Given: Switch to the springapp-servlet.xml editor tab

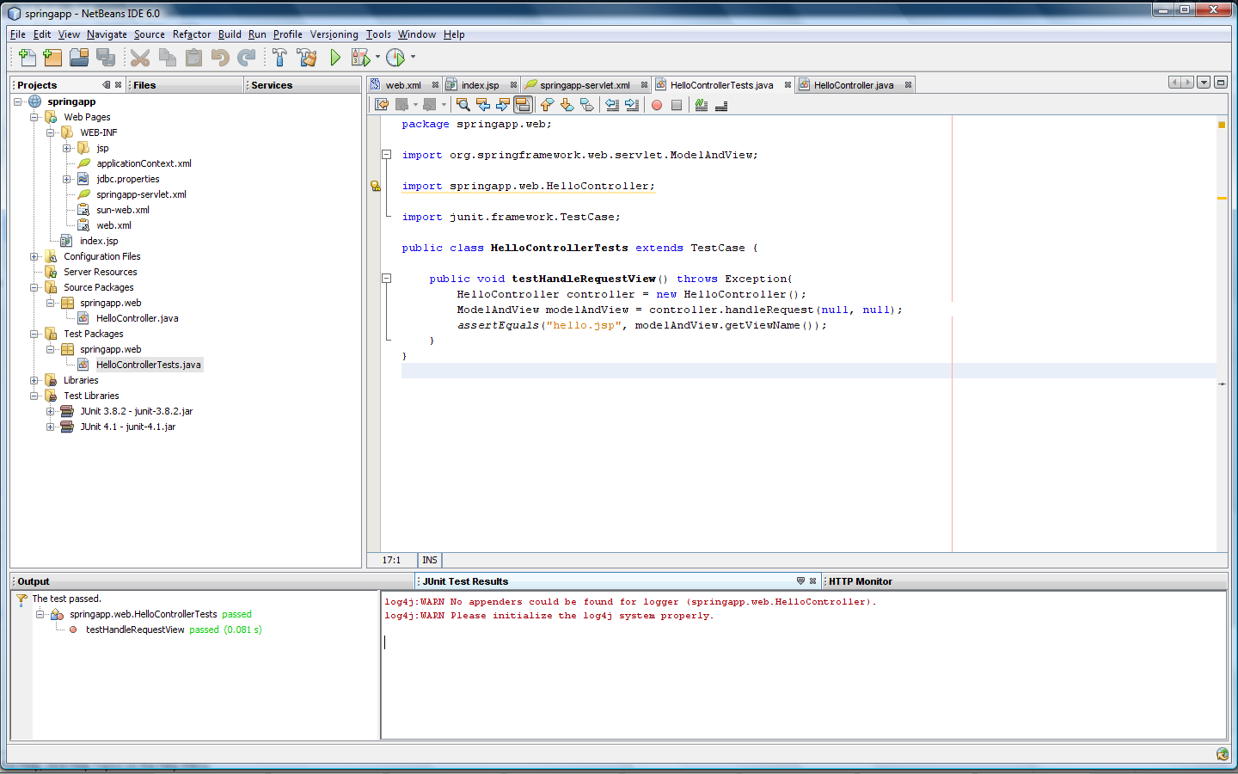Looking at the screenshot, I should (x=585, y=85).
